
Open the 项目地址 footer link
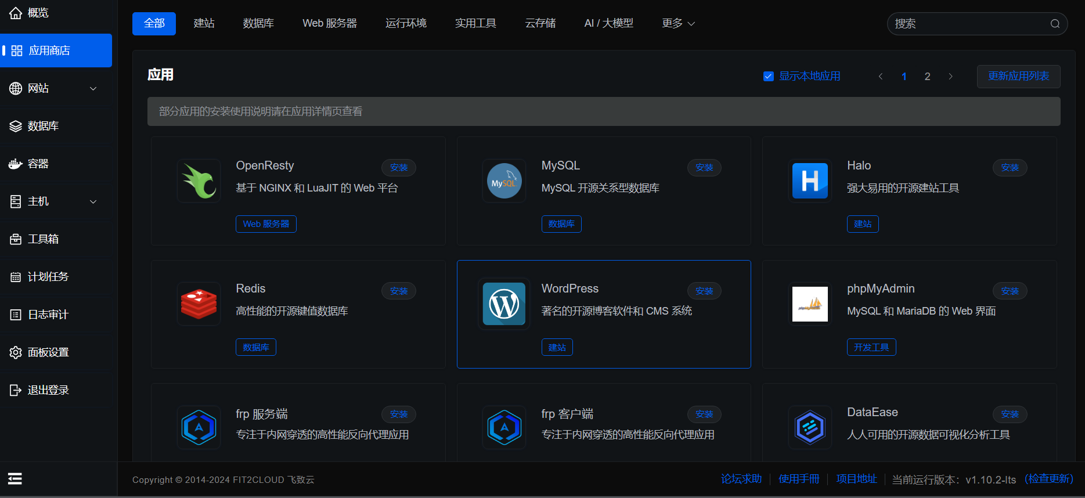(x=856, y=479)
